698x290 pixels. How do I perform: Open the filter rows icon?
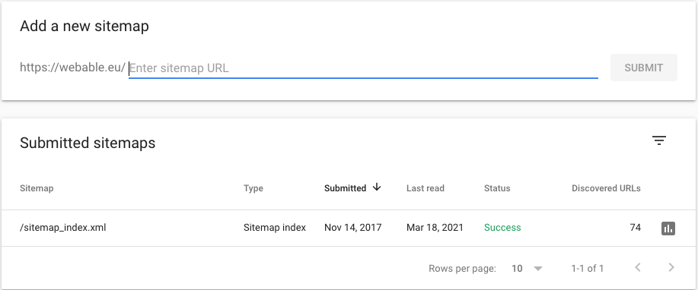(659, 140)
